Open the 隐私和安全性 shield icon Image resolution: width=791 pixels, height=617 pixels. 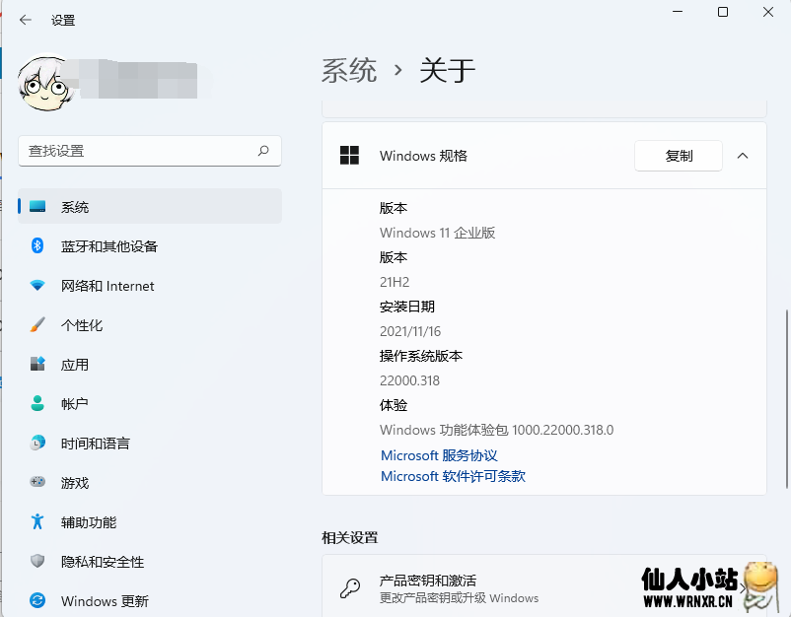(x=37, y=561)
